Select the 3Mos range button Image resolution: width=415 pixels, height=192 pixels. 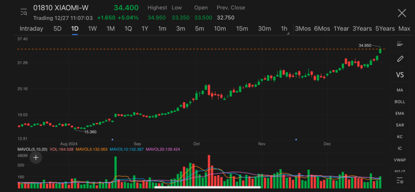point(303,29)
